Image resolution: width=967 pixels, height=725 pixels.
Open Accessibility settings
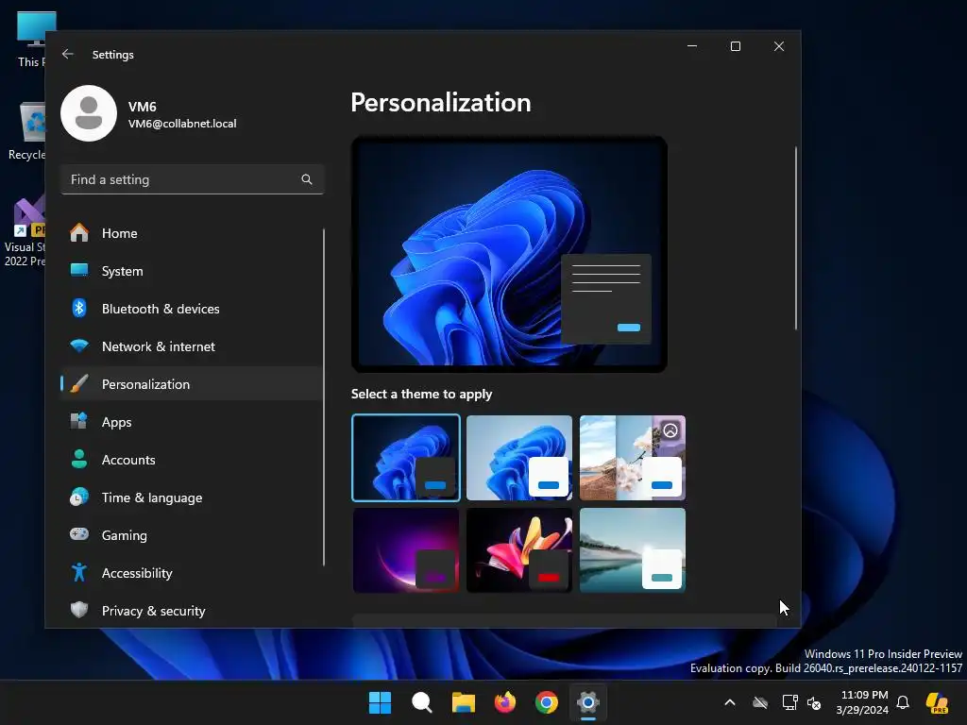[x=192, y=573]
